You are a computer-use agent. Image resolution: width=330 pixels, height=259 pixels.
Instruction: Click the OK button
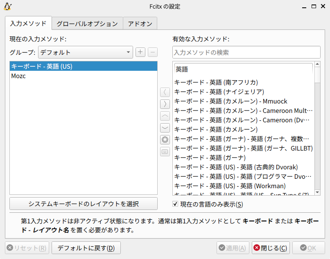(309, 248)
